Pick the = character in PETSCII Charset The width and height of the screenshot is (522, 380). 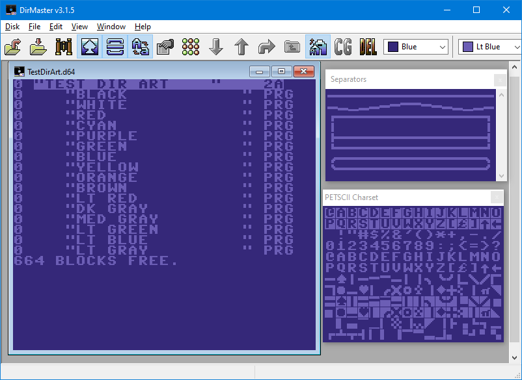click(475, 246)
